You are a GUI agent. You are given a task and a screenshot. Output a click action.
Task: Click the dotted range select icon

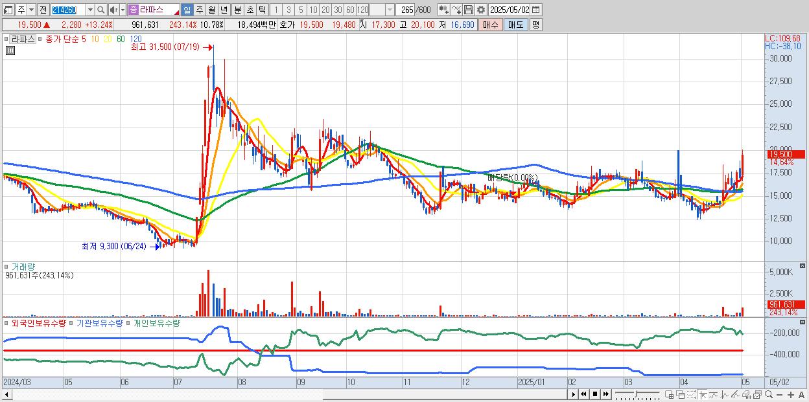point(692,394)
